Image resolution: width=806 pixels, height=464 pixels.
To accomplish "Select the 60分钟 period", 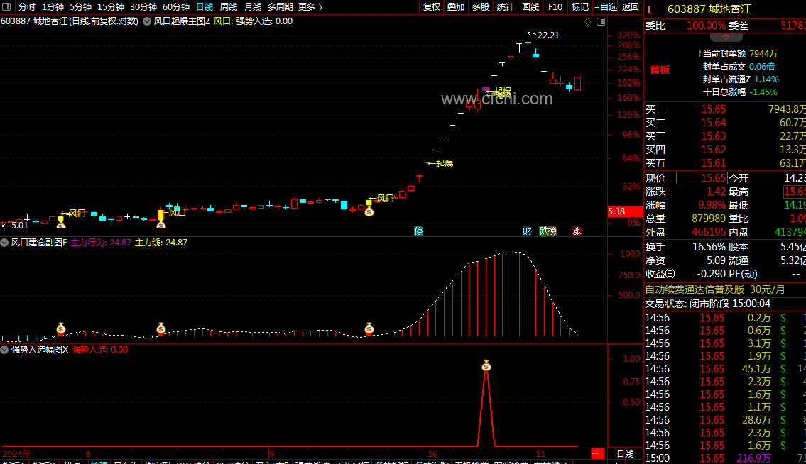I will click(x=176, y=6).
